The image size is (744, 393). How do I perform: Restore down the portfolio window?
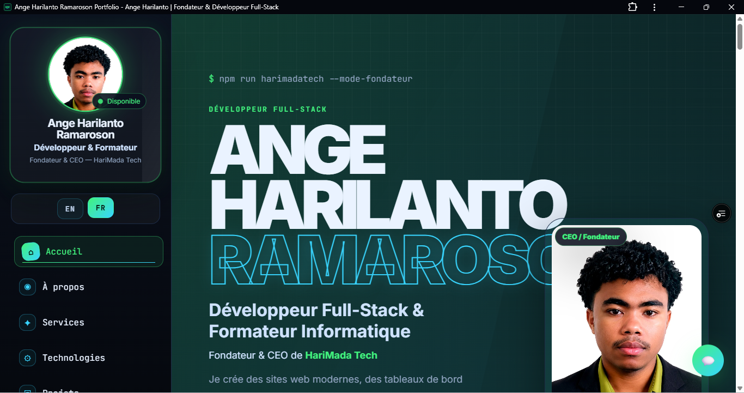pyautogui.click(x=706, y=7)
